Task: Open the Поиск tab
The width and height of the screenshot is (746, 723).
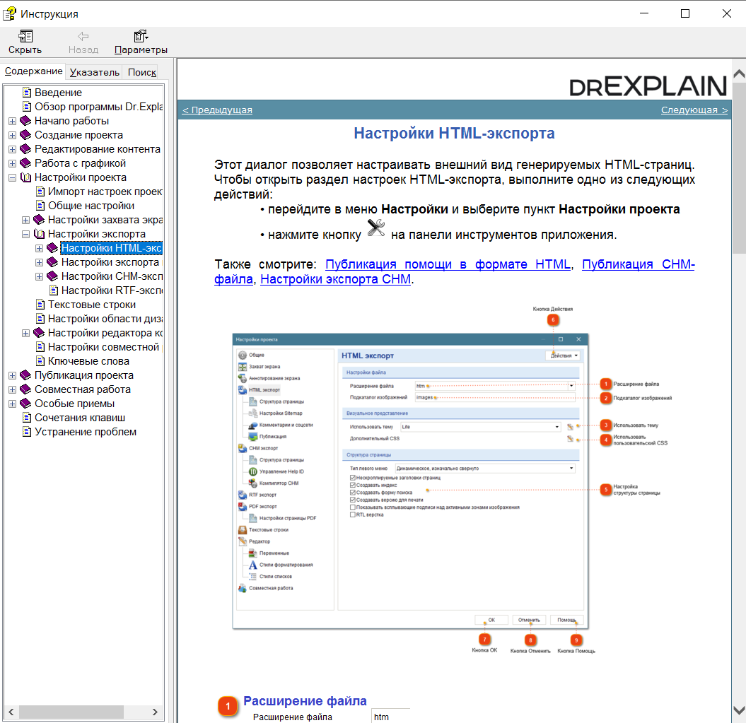Action: [x=142, y=72]
